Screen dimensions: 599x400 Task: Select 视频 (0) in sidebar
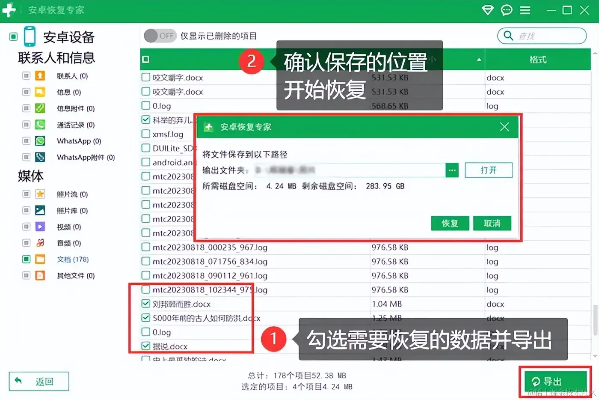(x=69, y=227)
